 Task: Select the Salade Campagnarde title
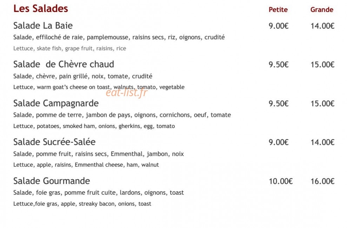click(x=56, y=103)
